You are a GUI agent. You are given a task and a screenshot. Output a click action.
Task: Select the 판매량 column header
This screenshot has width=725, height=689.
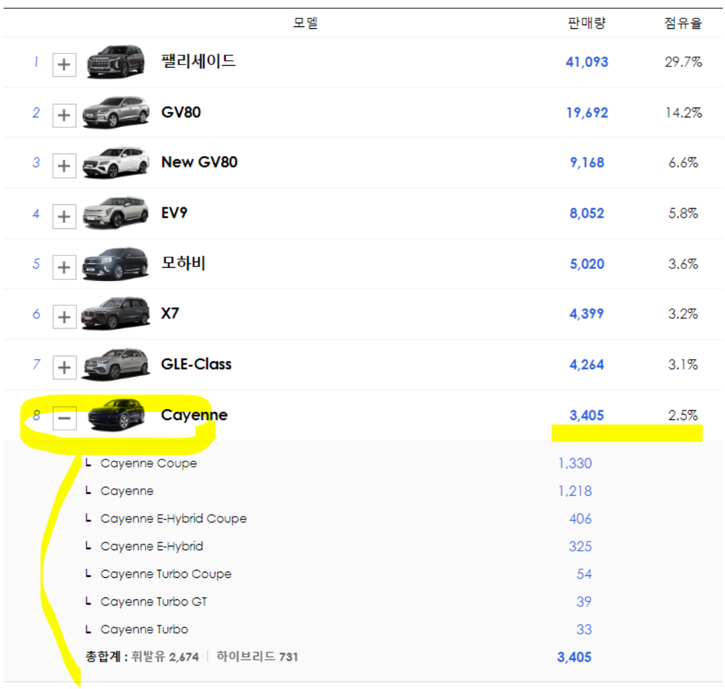(x=587, y=23)
